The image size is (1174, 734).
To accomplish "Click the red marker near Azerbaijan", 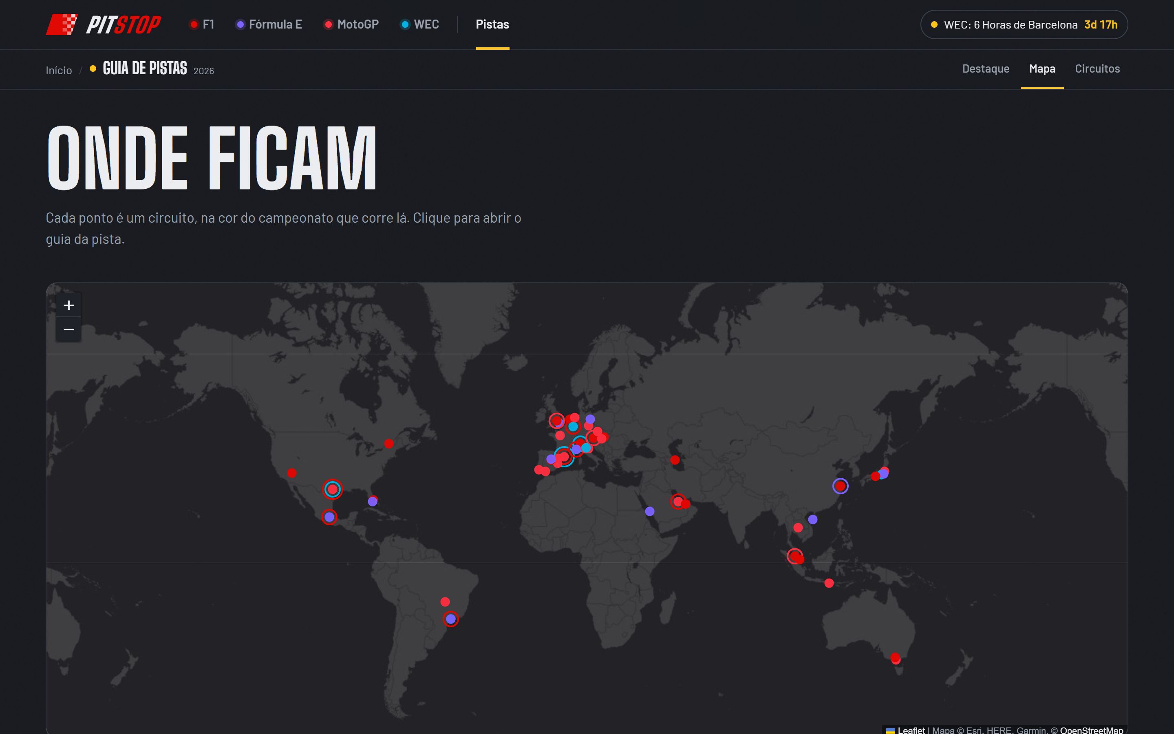I will [x=675, y=460].
